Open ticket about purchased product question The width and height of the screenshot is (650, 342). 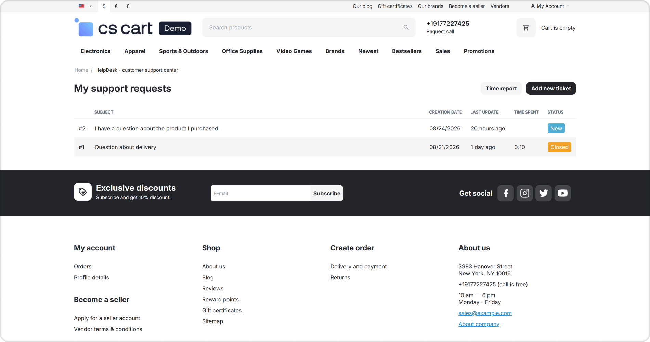click(157, 128)
